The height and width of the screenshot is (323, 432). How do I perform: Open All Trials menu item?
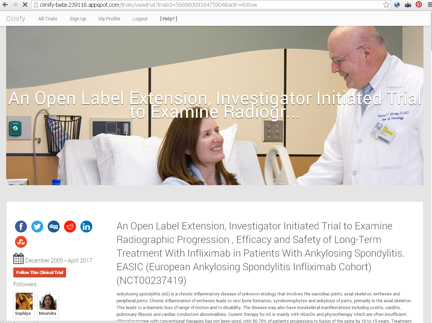(48, 19)
